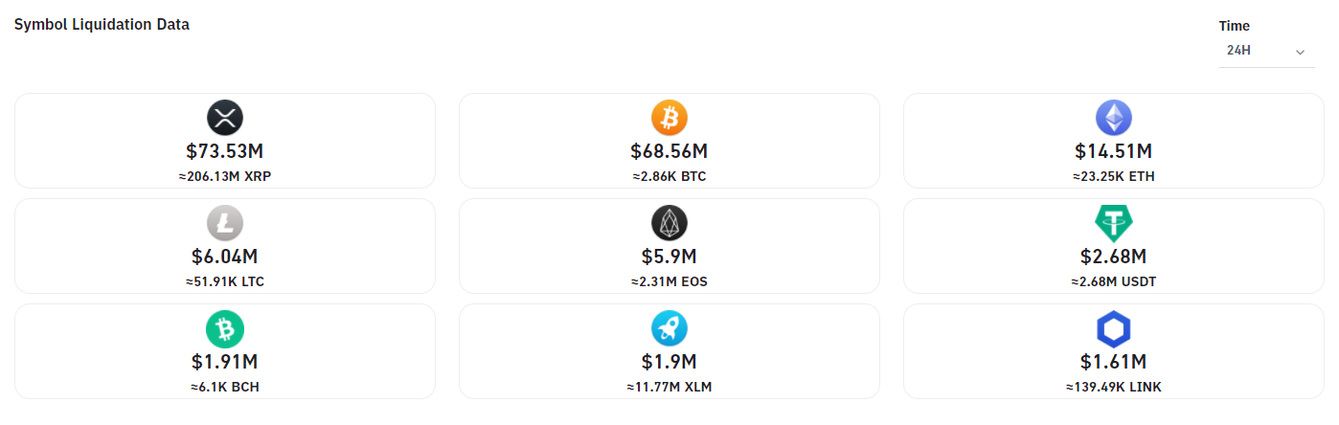
Task: Click the ≈51.91K LTC quantity text
Action: [225, 281]
